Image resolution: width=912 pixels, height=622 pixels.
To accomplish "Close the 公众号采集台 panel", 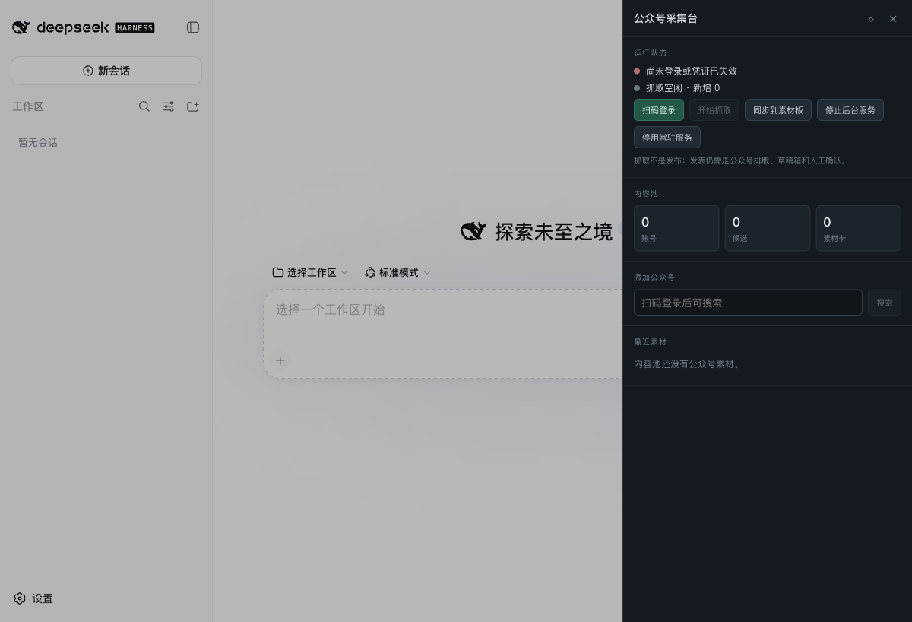I will click(893, 19).
